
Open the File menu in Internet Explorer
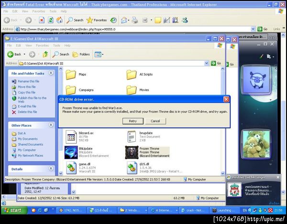pyautogui.click(x=6, y=11)
